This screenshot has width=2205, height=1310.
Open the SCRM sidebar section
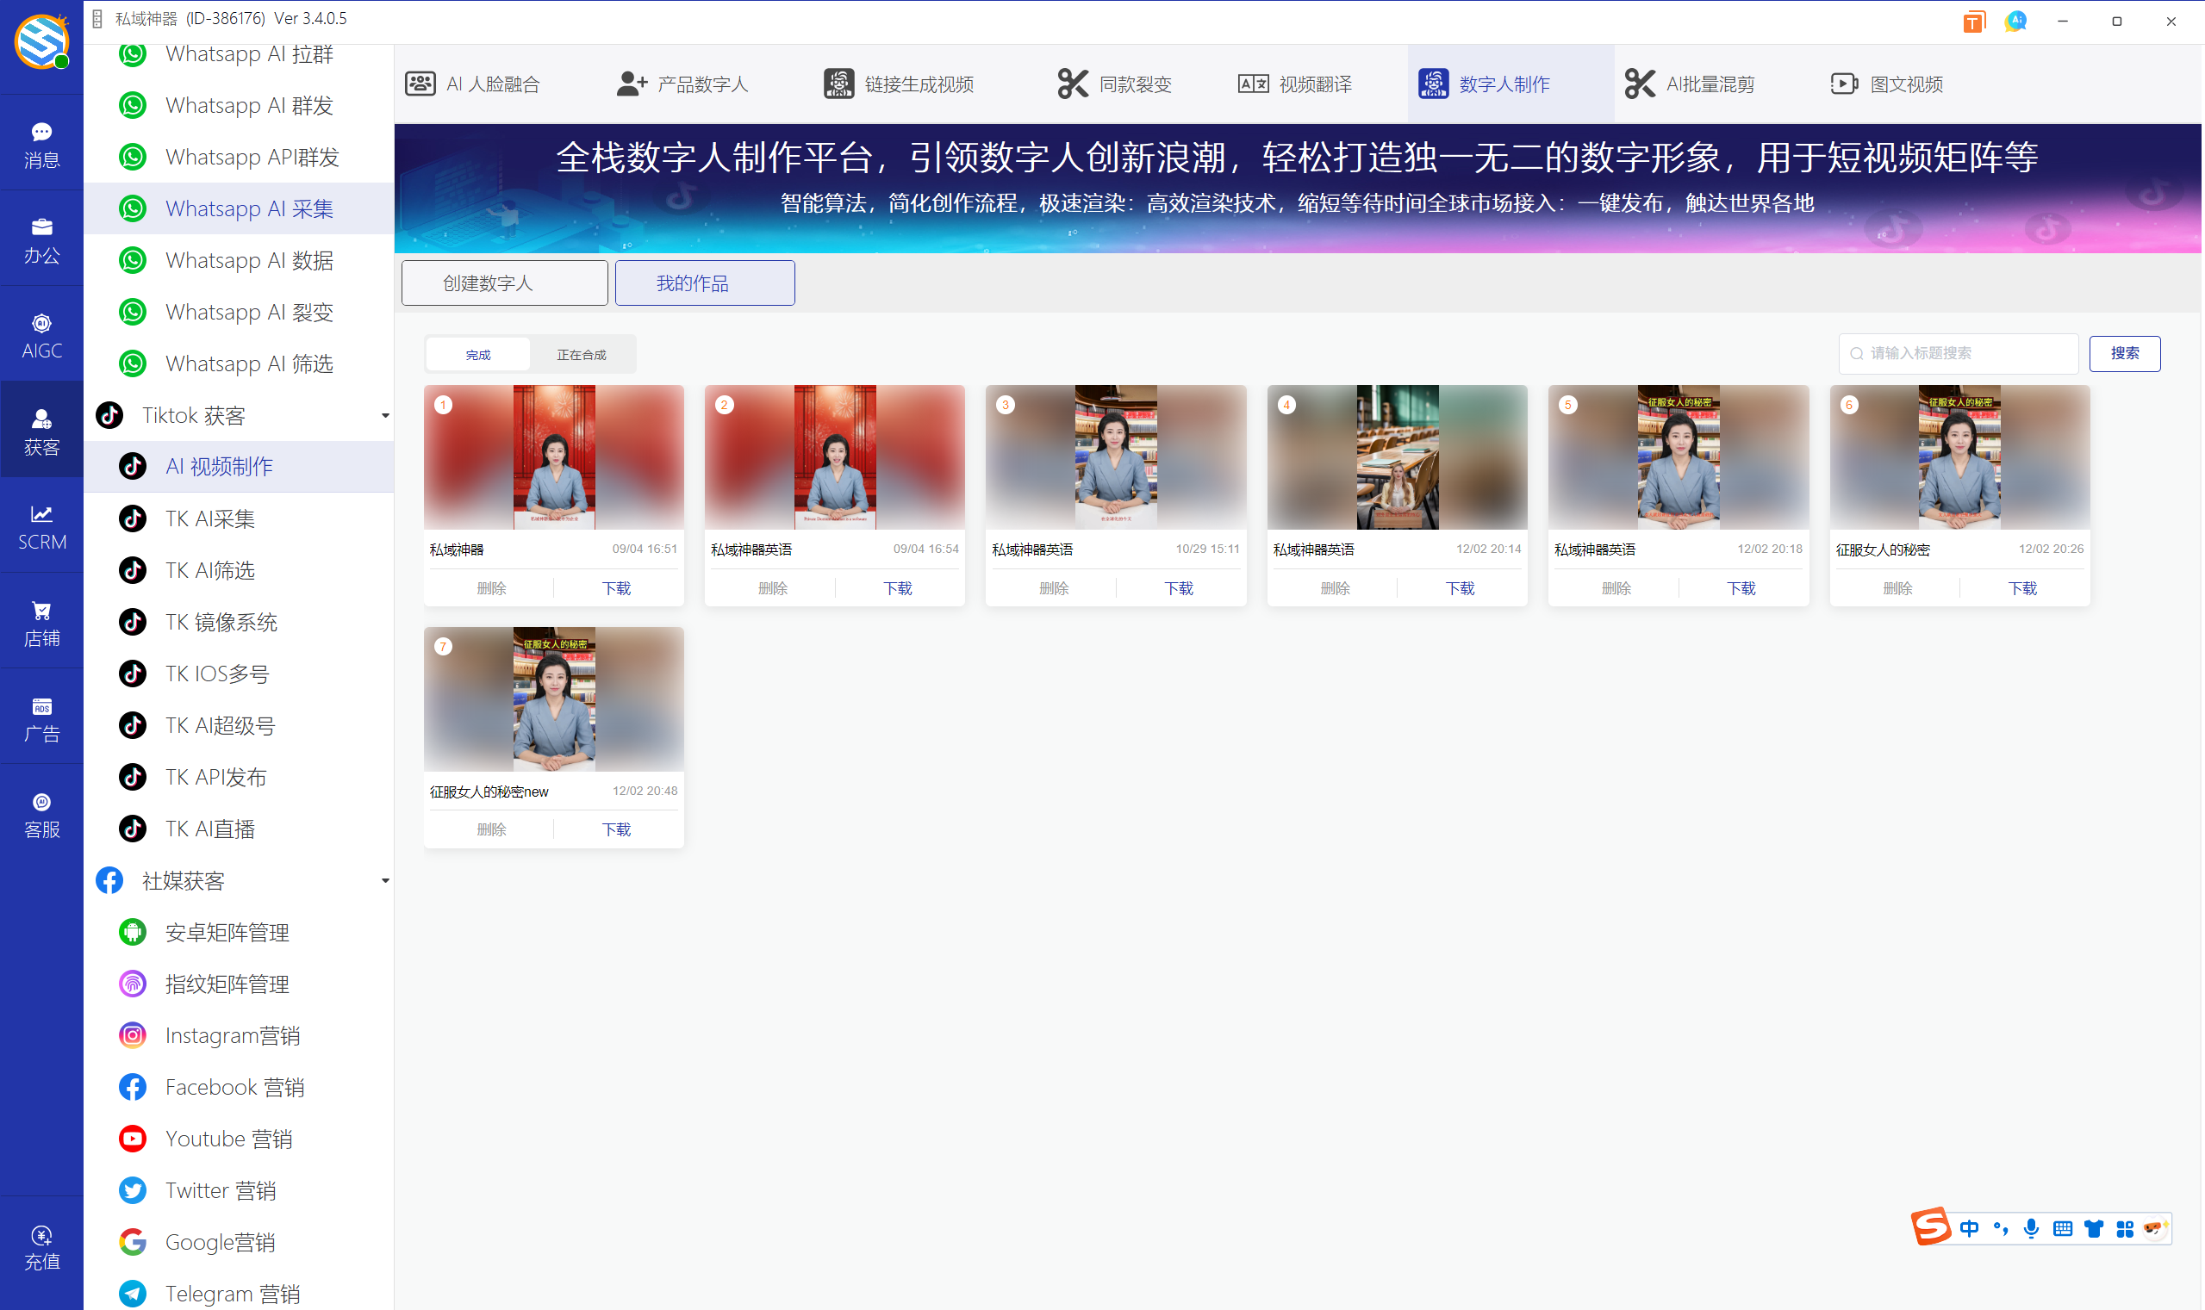click(x=41, y=527)
